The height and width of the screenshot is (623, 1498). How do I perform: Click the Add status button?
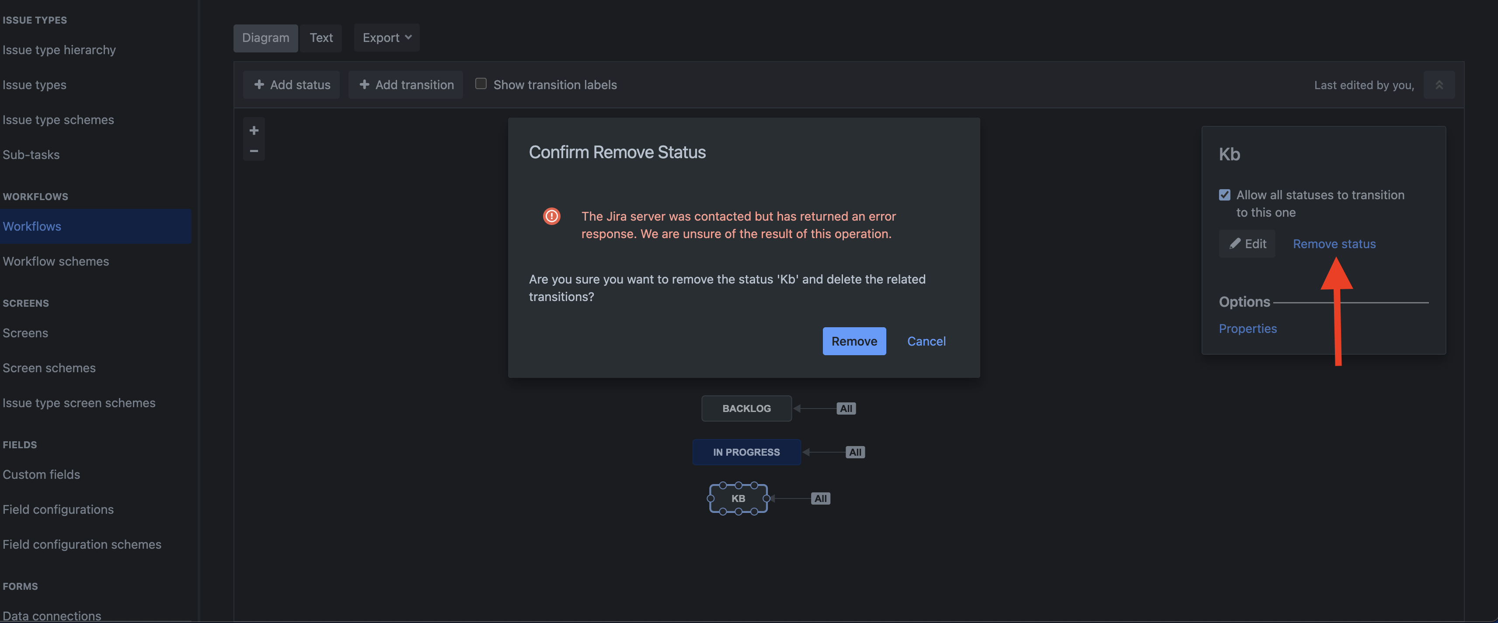[x=291, y=85]
